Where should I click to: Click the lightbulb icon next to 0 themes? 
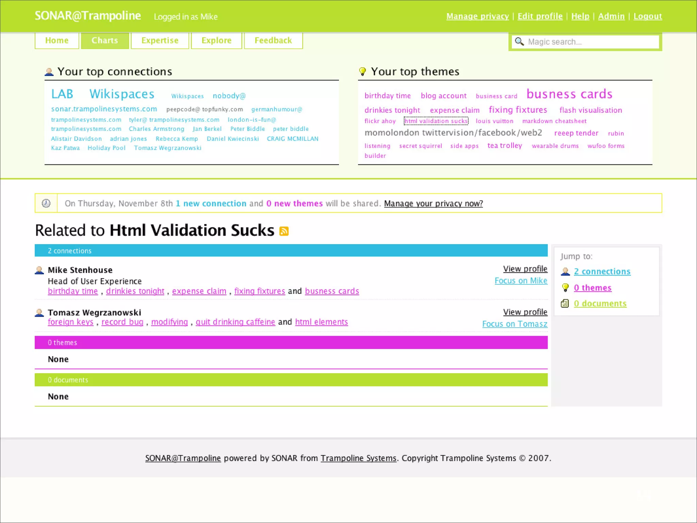[565, 288]
